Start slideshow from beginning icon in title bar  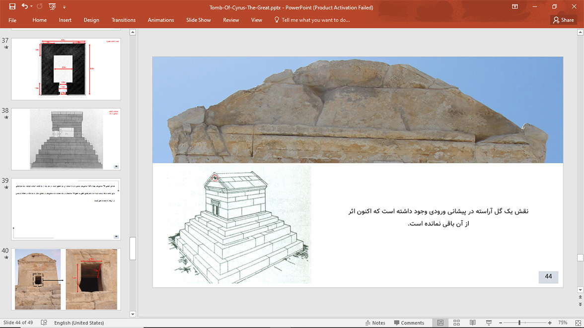coord(52,7)
